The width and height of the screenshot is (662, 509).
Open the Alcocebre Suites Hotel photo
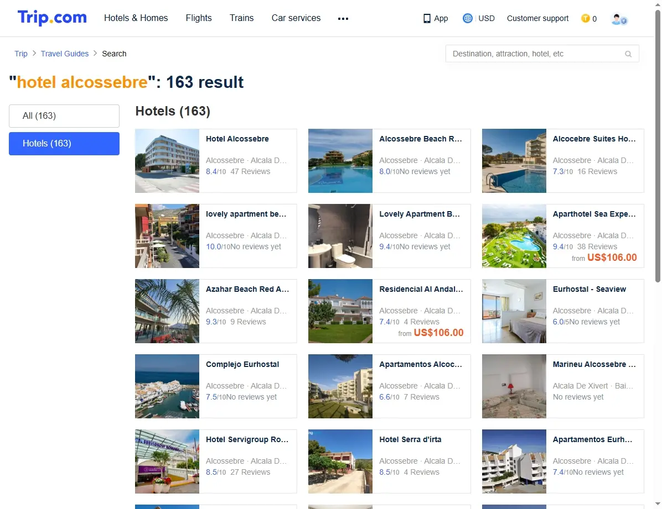pyautogui.click(x=514, y=161)
